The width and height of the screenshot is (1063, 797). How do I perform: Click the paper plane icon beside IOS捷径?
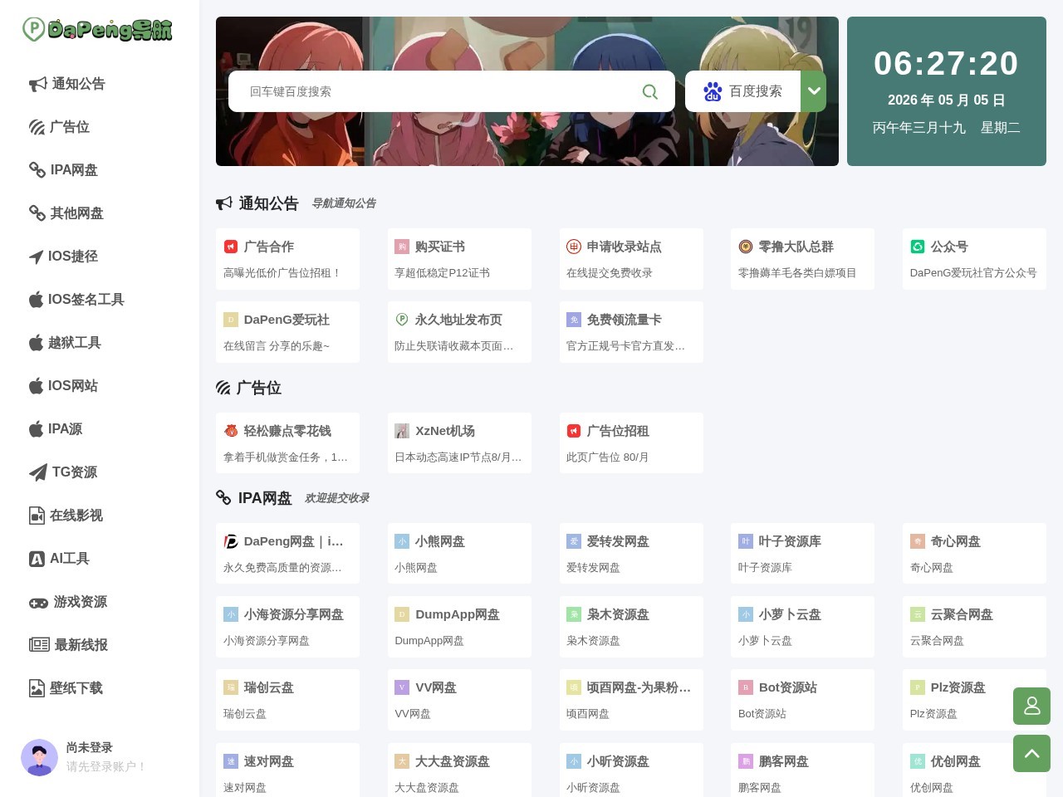[x=37, y=257]
